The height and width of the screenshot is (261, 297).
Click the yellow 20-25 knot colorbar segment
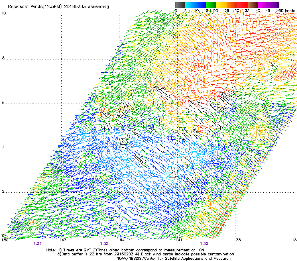click(x=222, y=5)
